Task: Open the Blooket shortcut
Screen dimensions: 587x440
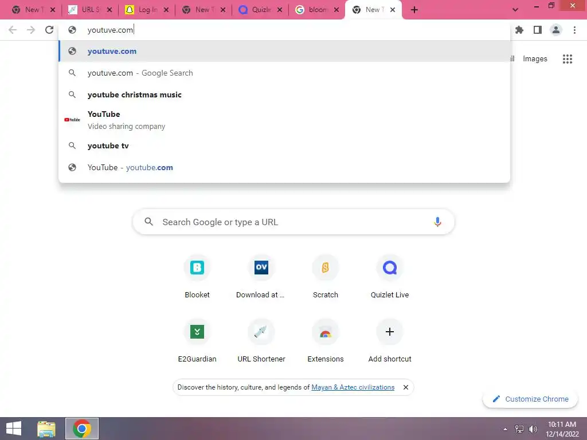Action: 197,277
